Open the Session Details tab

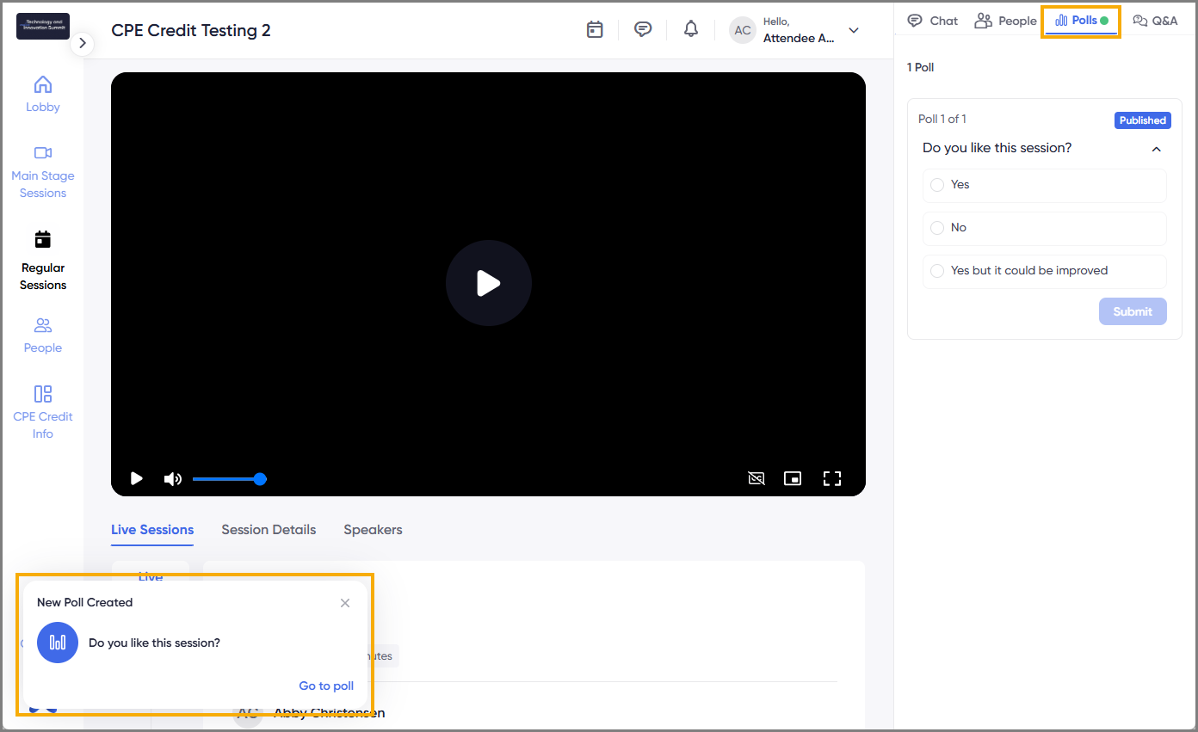[269, 530]
